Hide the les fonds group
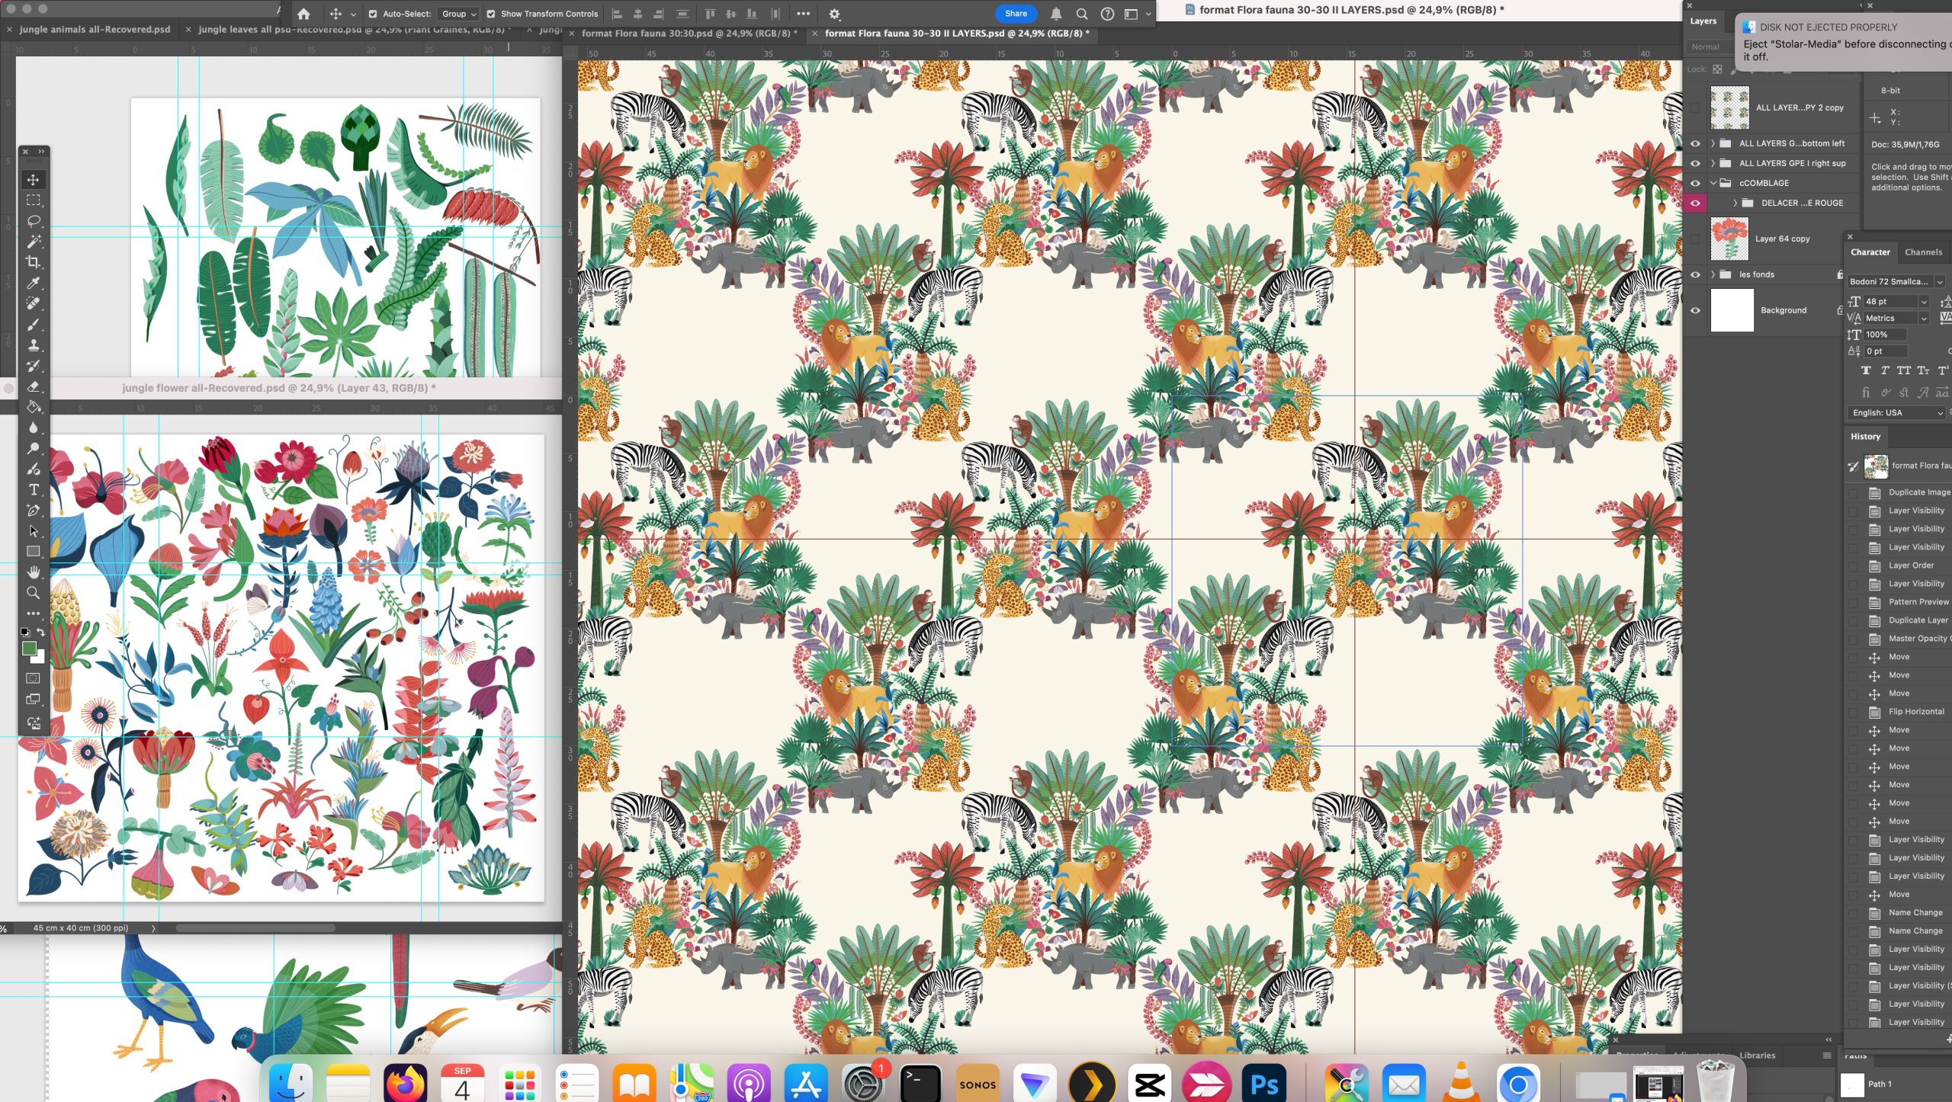This screenshot has width=1952, height=1102. [x=1695, y=274]
